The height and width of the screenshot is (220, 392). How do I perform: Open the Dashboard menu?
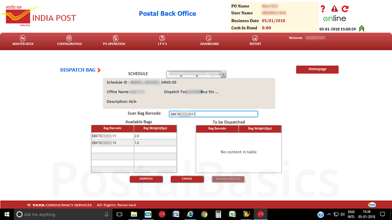pyautogui.click(x=209, y=40)
